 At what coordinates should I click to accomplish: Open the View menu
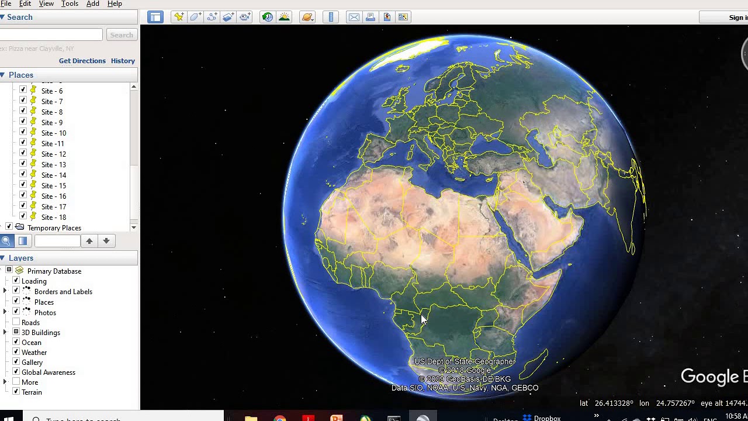[46, 4]
